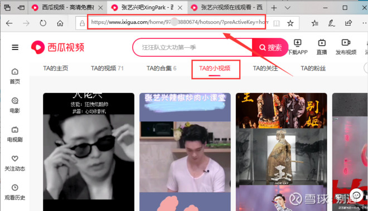The width and height of the screenshot is (368, 211).
Task: Go to 首页 in left sidebar
Action: tap(15, 76)
